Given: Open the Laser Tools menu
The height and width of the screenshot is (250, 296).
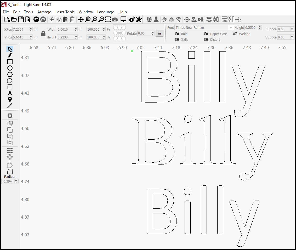Looking at the screenshot, I should (x=65, y=12).
